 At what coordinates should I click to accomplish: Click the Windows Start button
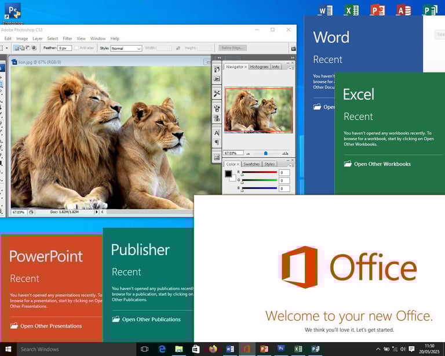pos(8,349)
